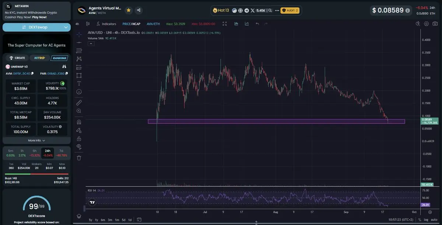Click the search magnifier in social bar
This screenshot has height=225, width=442.
270,11
